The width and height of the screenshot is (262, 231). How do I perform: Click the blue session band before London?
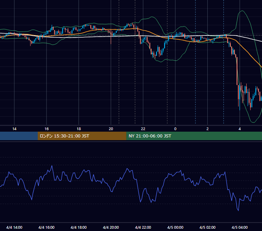click(19, 136)
